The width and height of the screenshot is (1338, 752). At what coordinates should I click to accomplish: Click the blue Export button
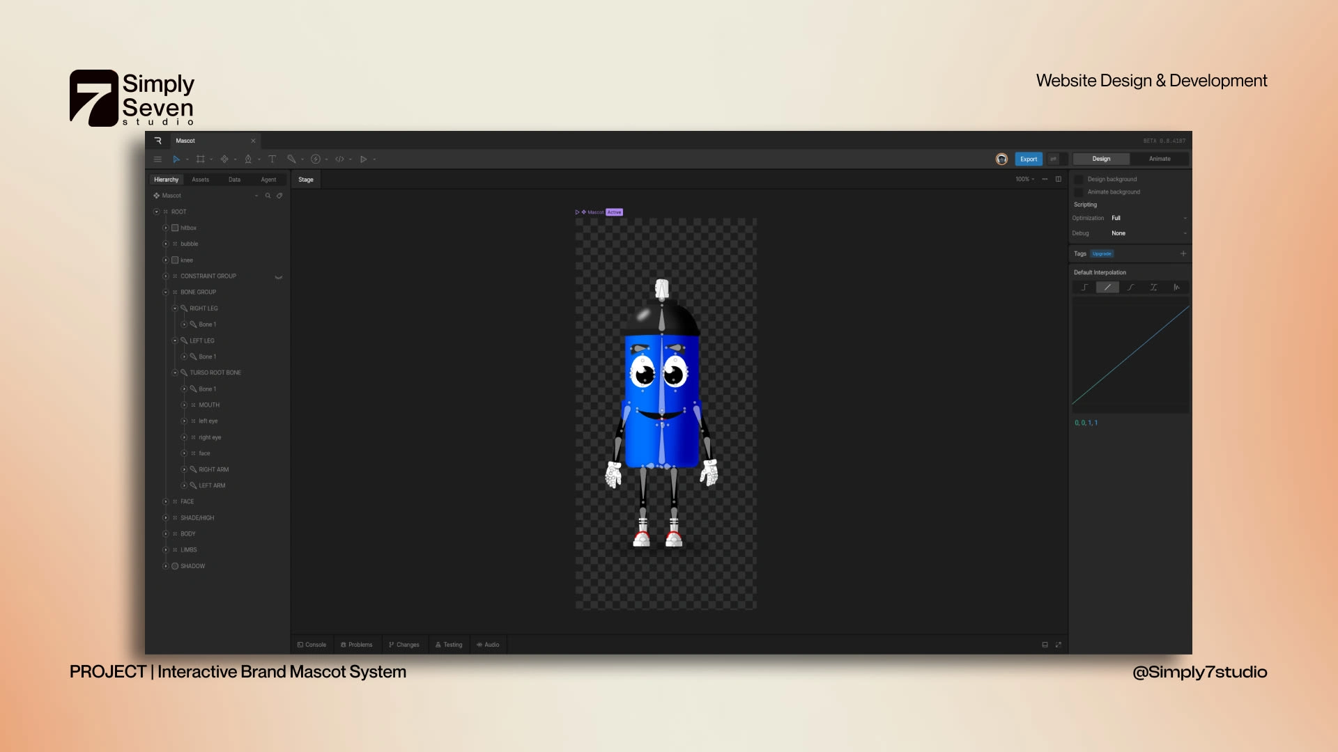[1029, 159]
